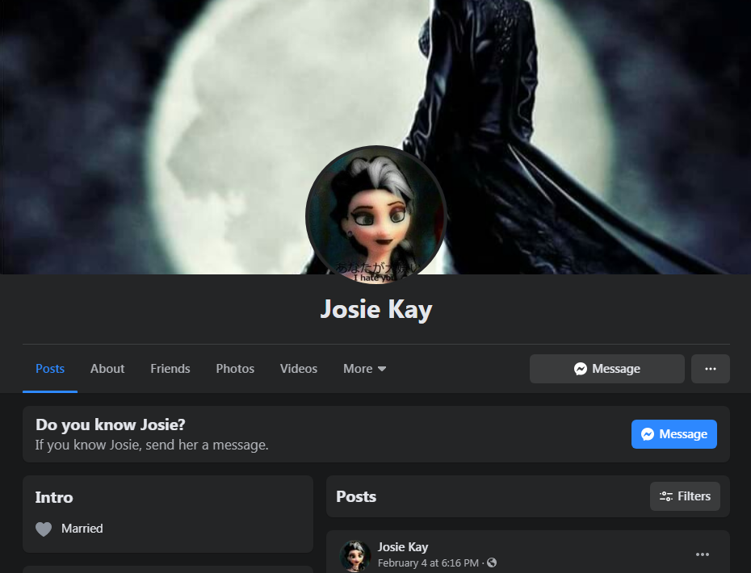Open the Posts Filters button
The width and height of the screenshot is (751, 573).
(x=685, y=496)
